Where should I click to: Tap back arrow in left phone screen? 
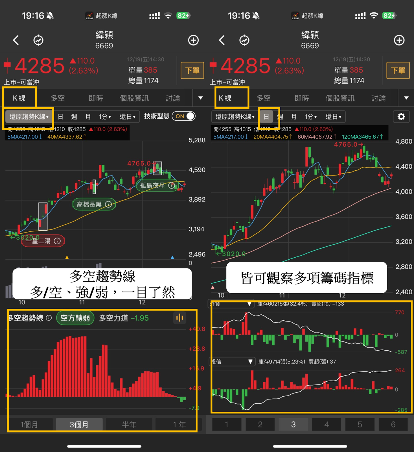click(16, 40)
